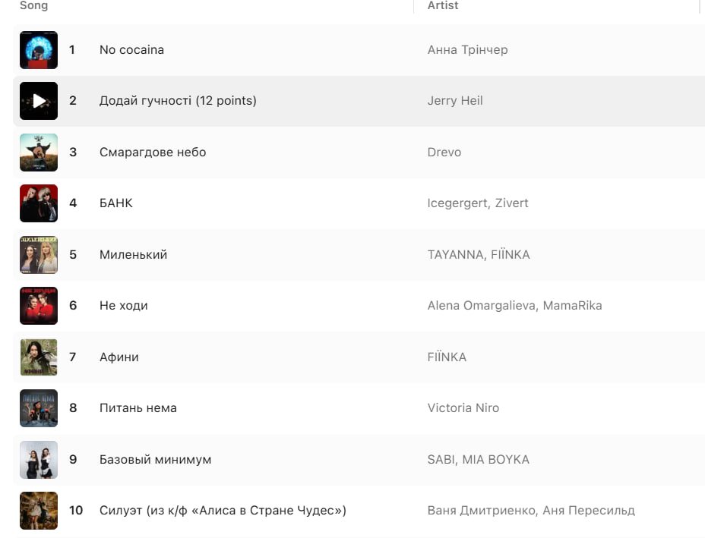Open the Drevo artist link

(444, 153)
